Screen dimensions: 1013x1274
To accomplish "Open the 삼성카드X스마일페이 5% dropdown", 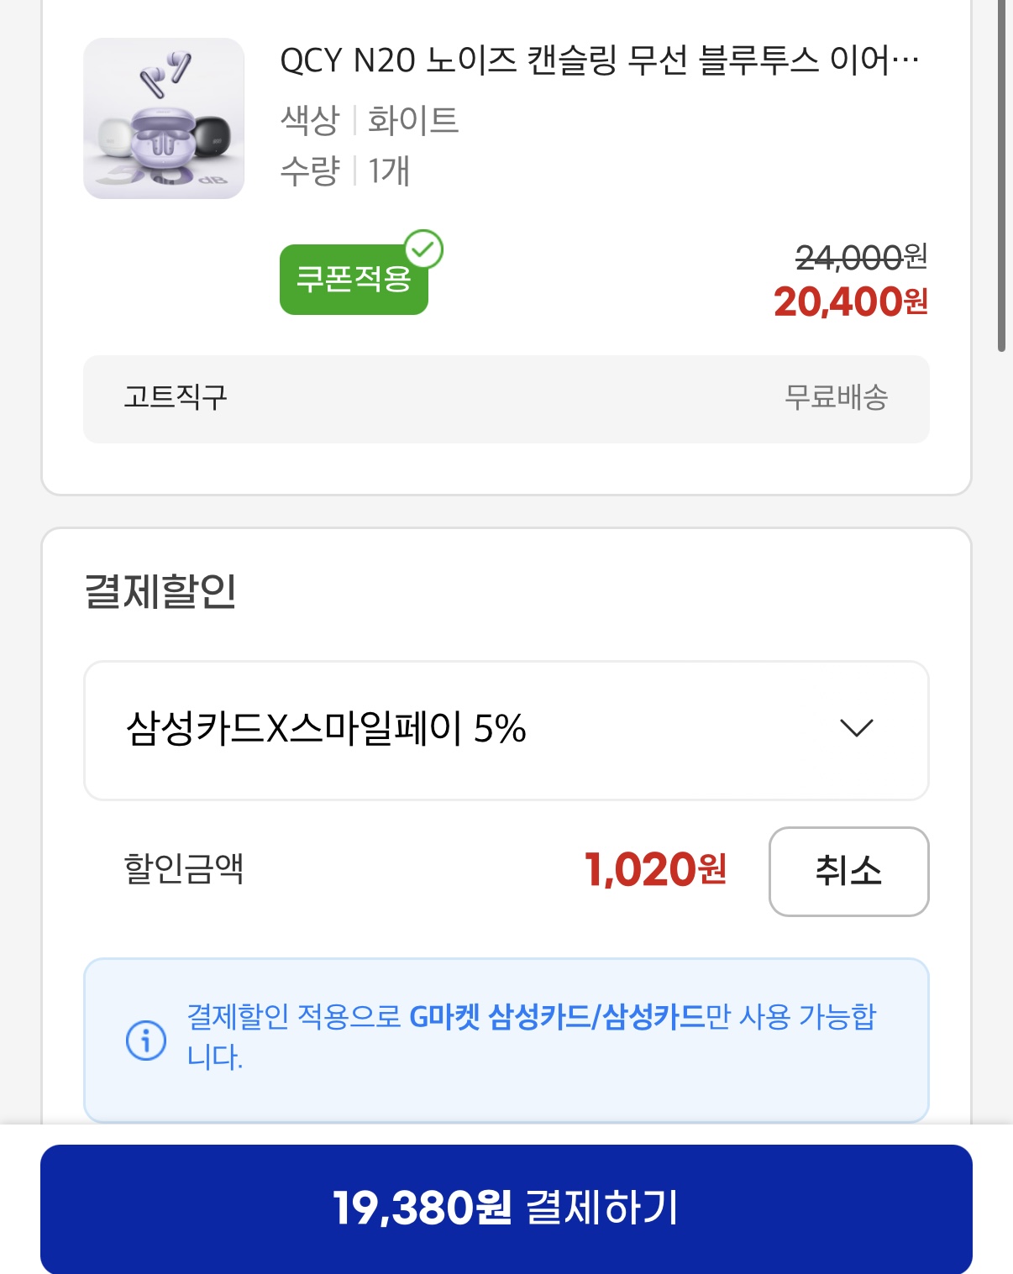I will pos(506,730).
